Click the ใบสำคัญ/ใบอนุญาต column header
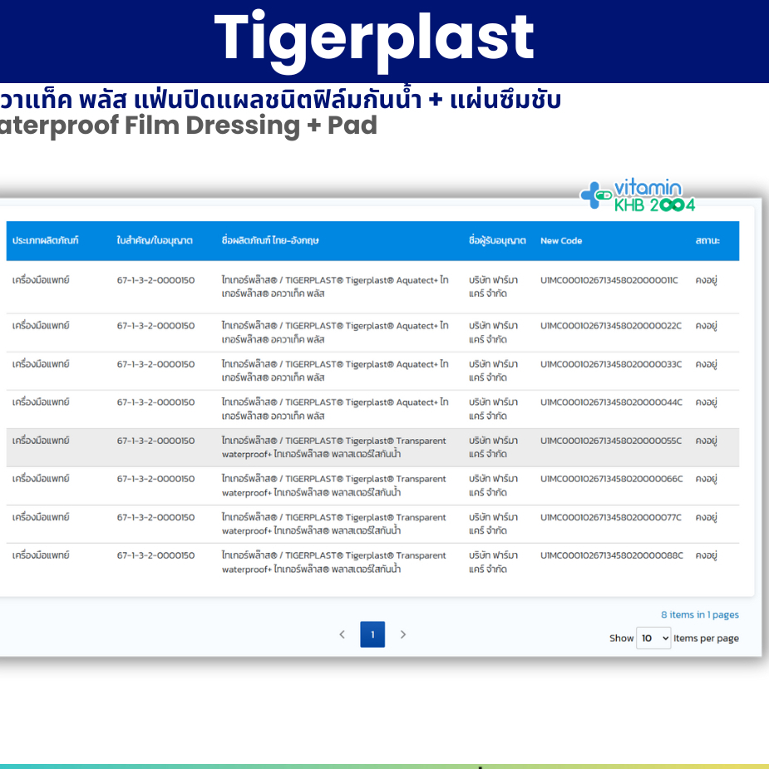 (155, 240)
